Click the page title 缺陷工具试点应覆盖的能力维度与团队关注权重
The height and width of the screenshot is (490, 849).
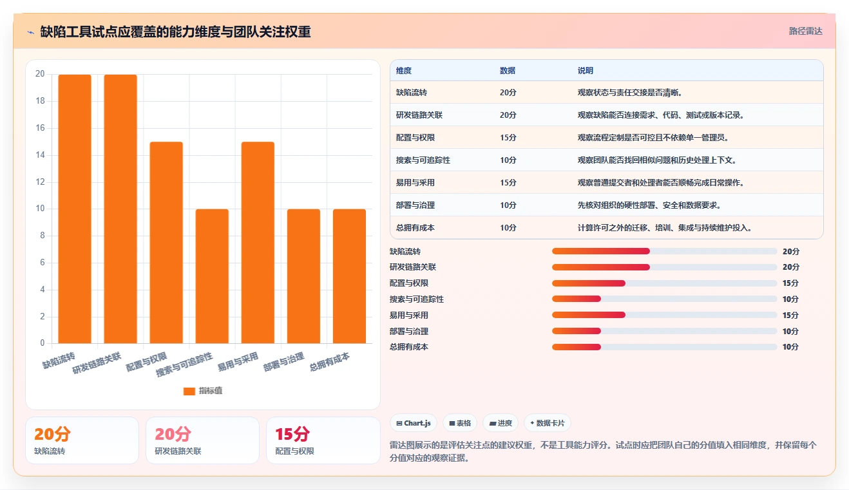pyautogui.click(x=175, y=32)
